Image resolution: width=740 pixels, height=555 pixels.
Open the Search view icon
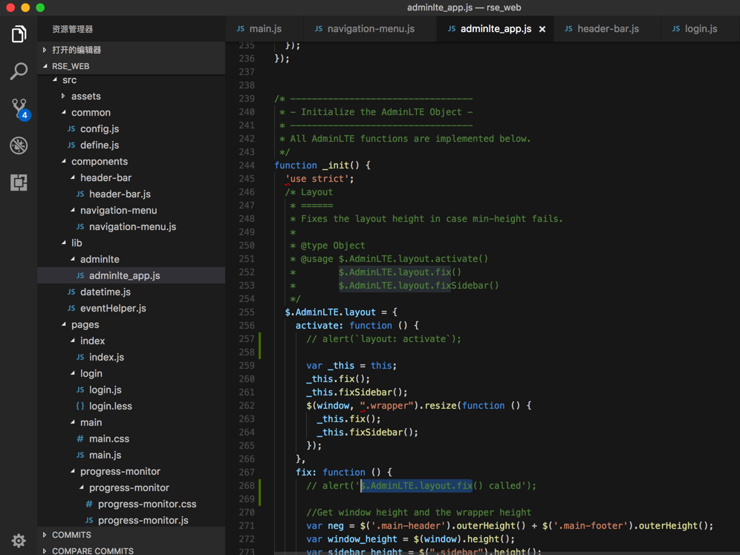click(19, 71)
